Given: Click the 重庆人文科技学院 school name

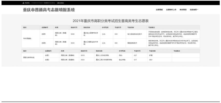Looking at the screenshot, I should (x=102, y=55).
